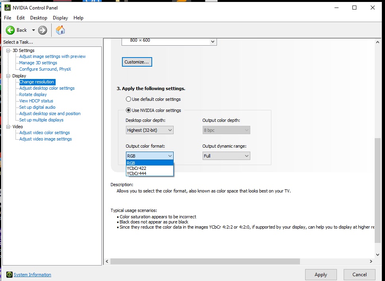The width and height of the screenshot is (385, 281).
Task: Open Rotate display task
Action: pyautogui.click(x=33, y=94)
